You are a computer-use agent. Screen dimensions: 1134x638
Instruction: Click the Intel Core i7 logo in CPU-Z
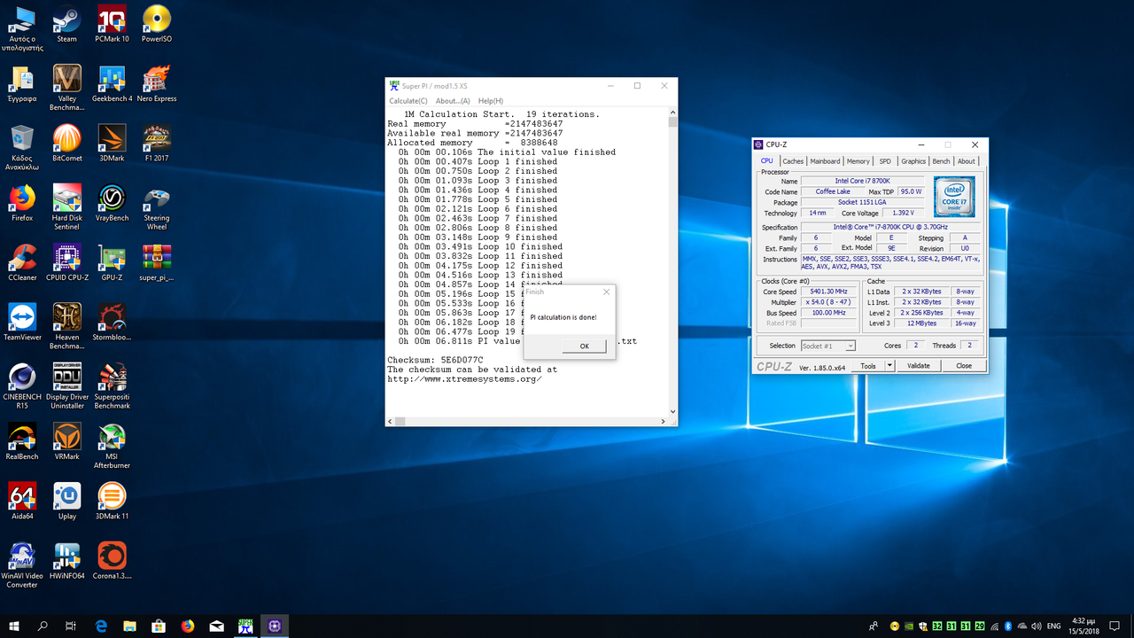[954, 197]
